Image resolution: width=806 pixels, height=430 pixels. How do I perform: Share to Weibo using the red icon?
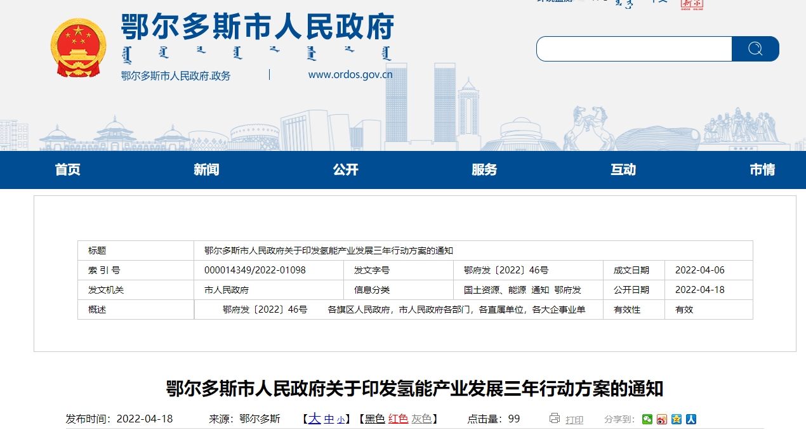(x=662, y=419)
